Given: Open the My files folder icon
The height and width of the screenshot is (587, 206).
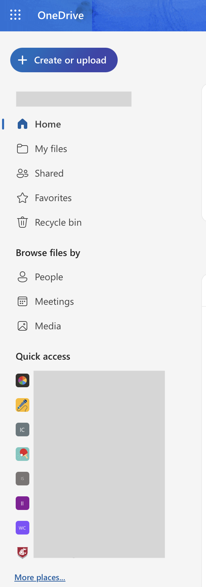Looking at the screenshot, I should coord(22,149).
